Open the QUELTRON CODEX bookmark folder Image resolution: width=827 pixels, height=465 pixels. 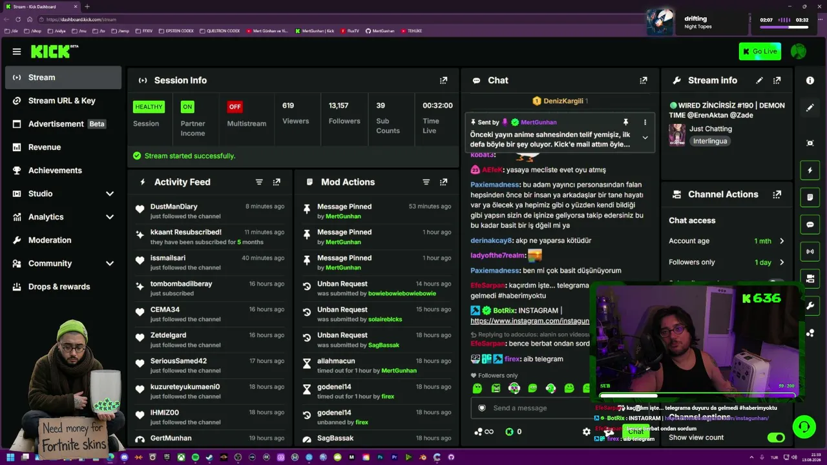220,31
